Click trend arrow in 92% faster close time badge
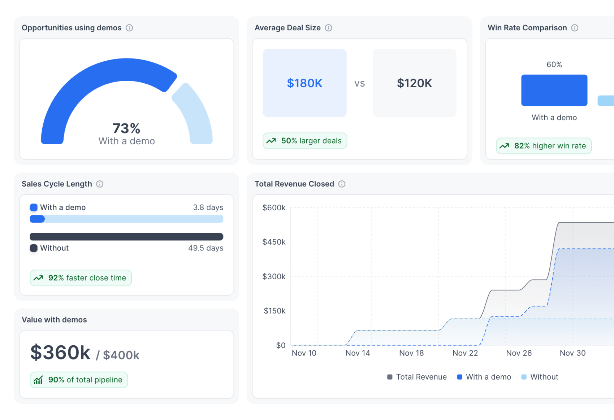 tap(38, 278)
